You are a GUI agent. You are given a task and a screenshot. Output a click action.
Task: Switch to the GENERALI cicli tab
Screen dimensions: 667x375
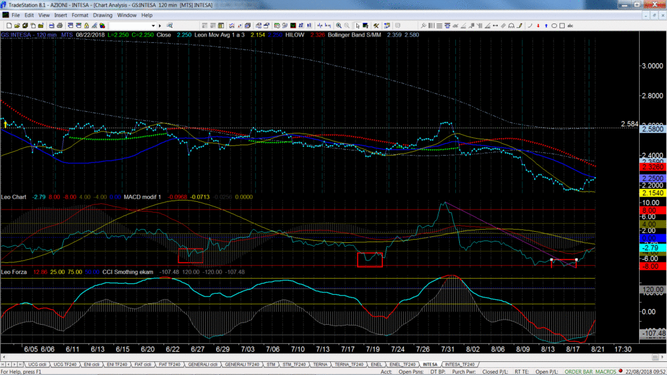tap(203, 365)
